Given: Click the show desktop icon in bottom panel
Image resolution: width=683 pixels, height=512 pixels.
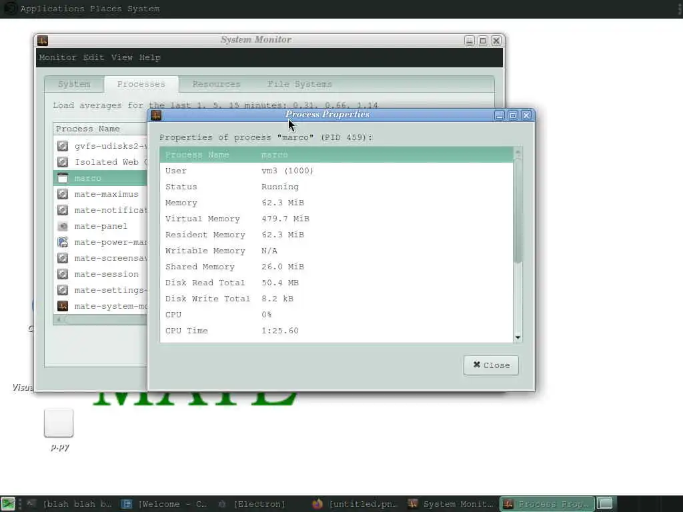Looking at the screenshot, I should (x=8, y=504).
